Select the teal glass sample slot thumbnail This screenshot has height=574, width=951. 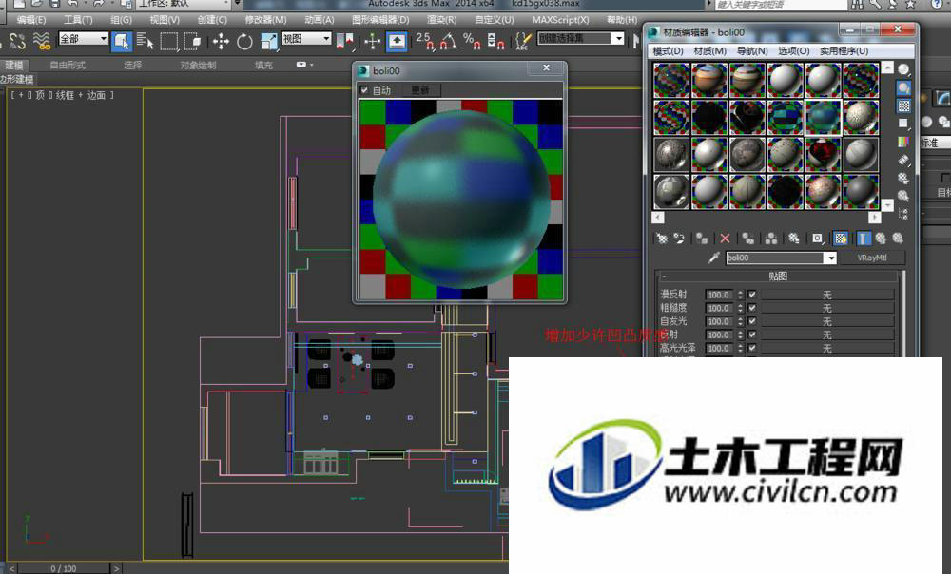(x=823, y=117)
